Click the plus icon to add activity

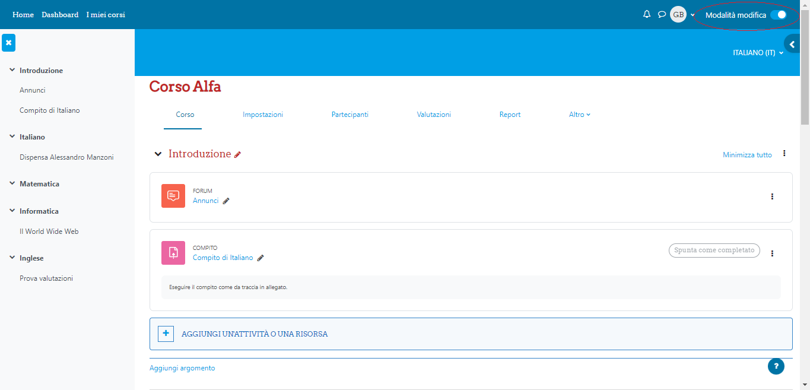[166, 334]
